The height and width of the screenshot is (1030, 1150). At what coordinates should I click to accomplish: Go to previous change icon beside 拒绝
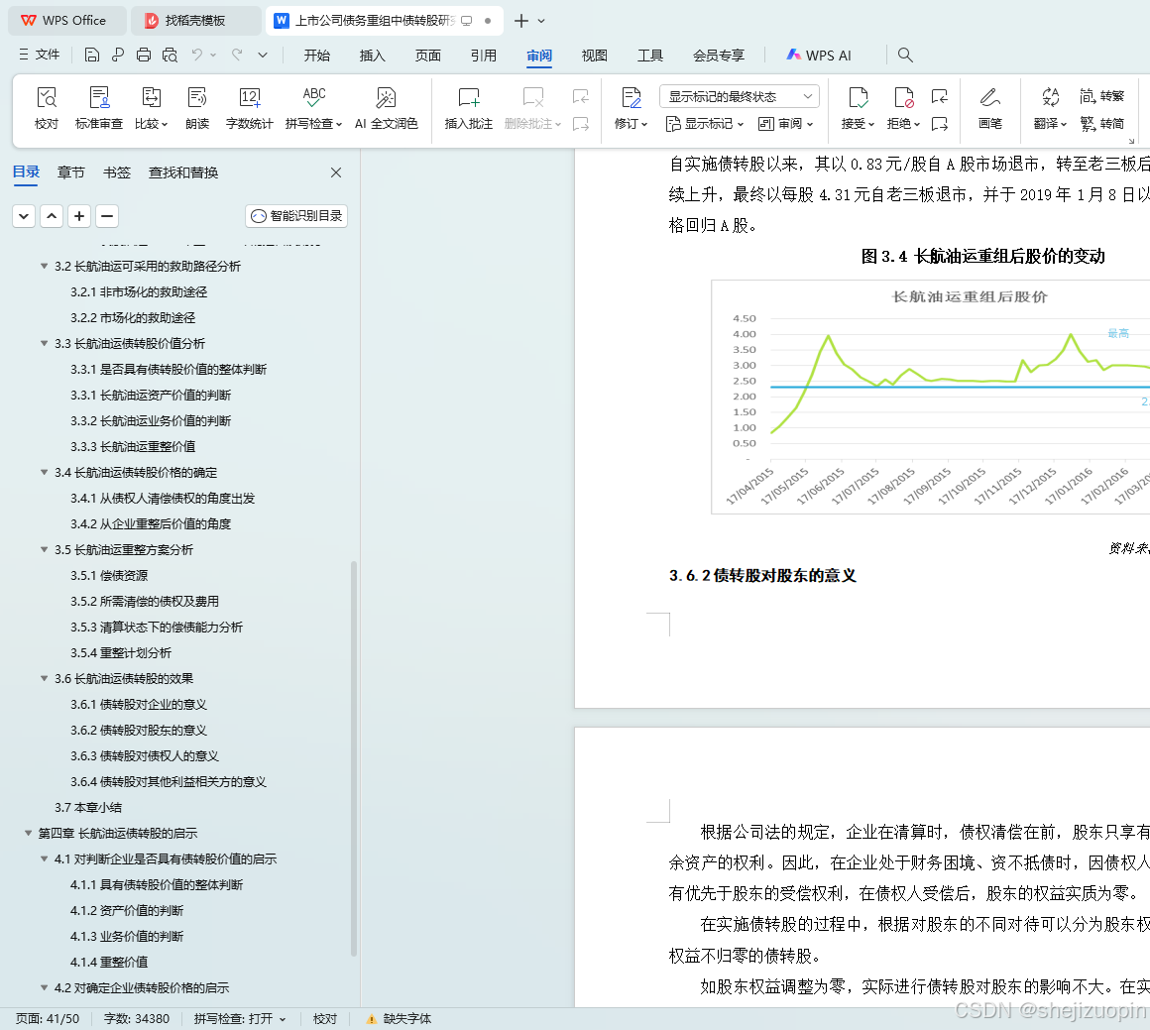tap(940, 96)
